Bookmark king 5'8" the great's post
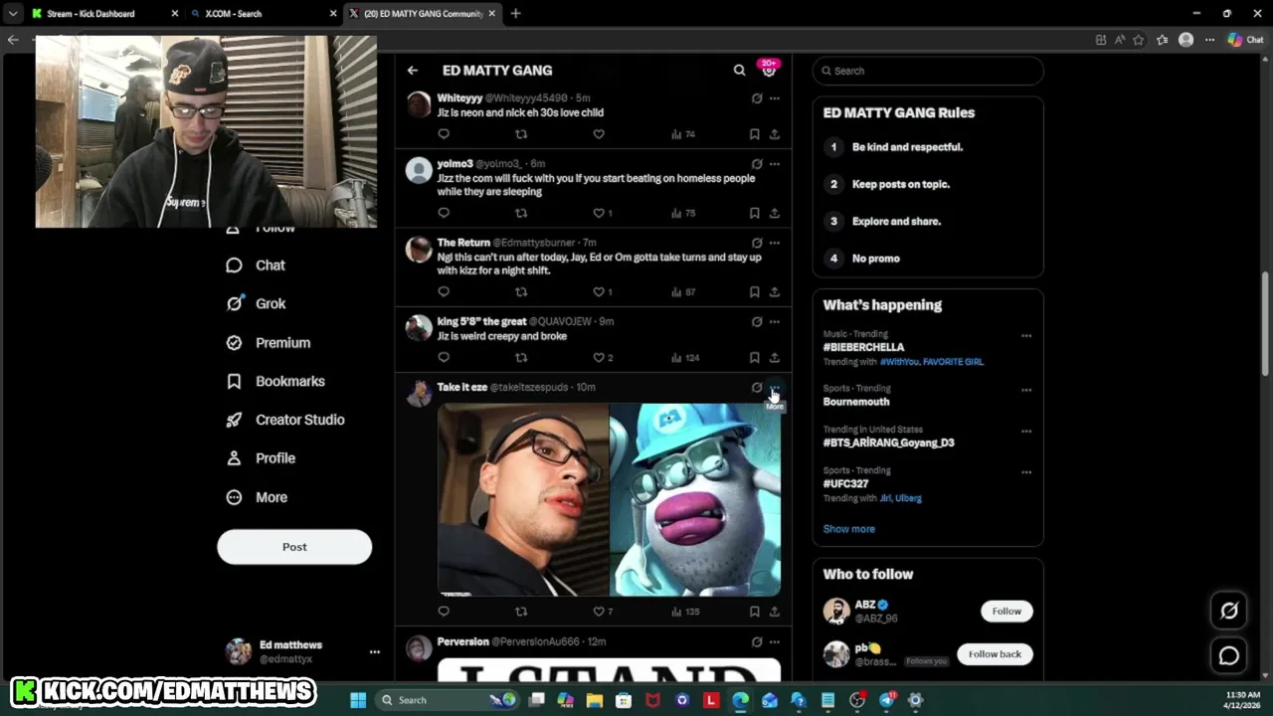Image resolution: width=1273 pixels, height=716 pixels. coord(755,358)
